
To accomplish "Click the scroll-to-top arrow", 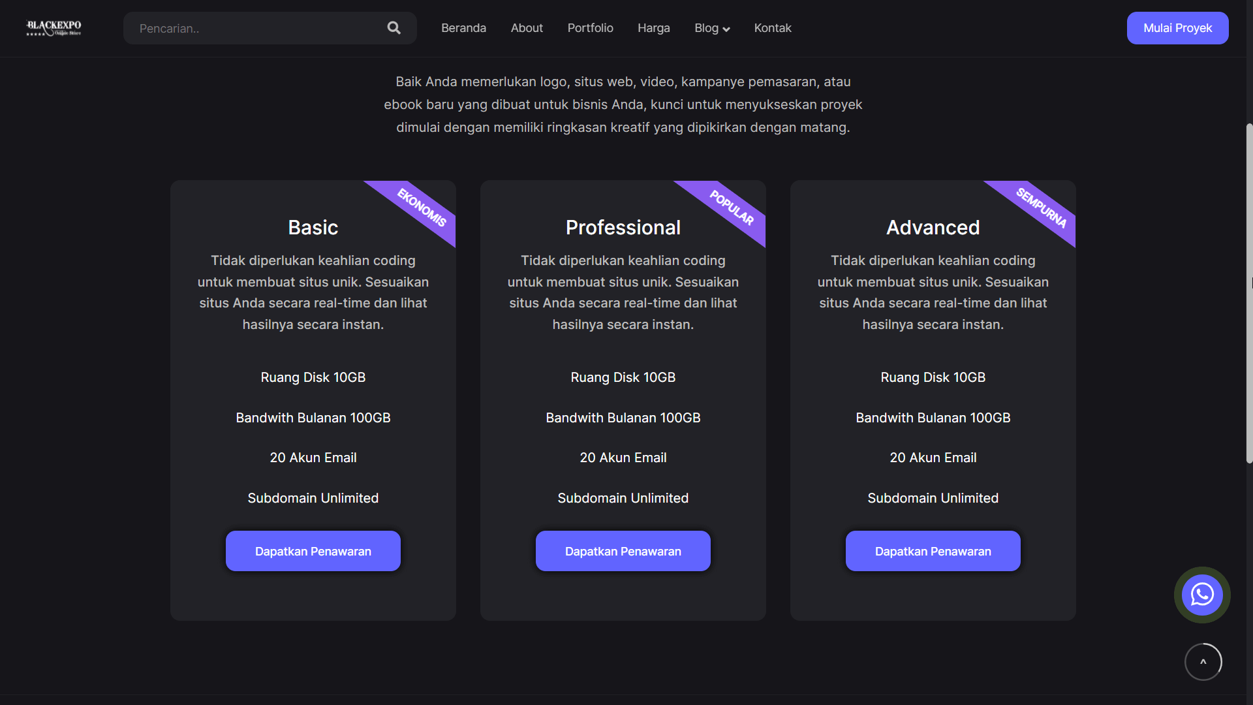I will pos(1203,661).
